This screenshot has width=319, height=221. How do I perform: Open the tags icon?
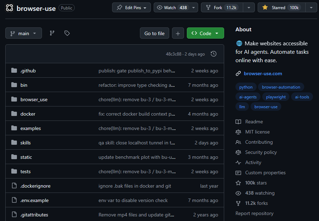coord(67,33)
